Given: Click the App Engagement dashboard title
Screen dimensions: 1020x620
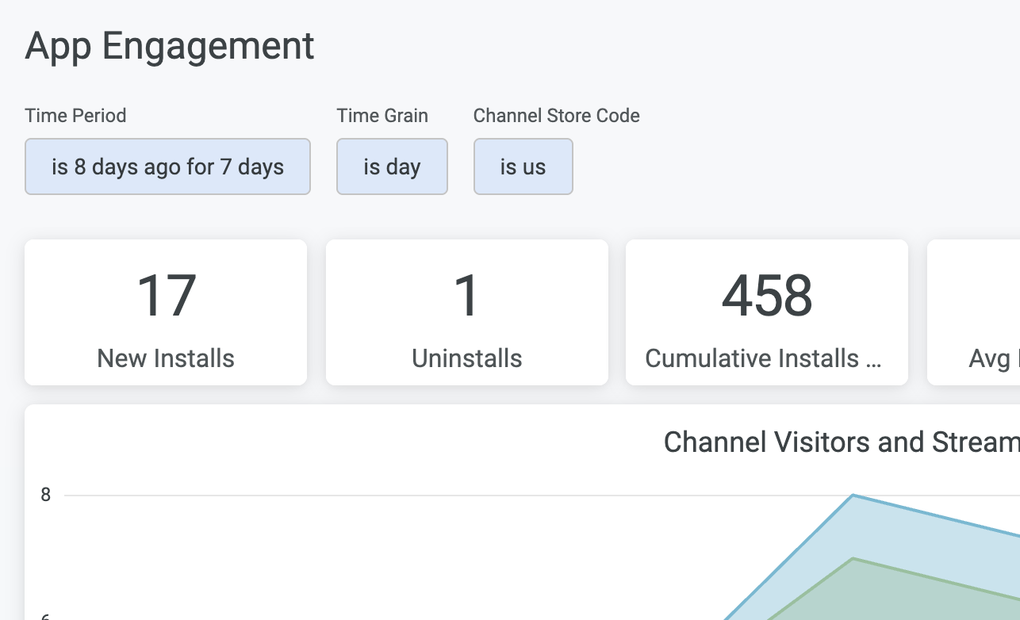Looking at the screenshot, I should coord(170,46).
